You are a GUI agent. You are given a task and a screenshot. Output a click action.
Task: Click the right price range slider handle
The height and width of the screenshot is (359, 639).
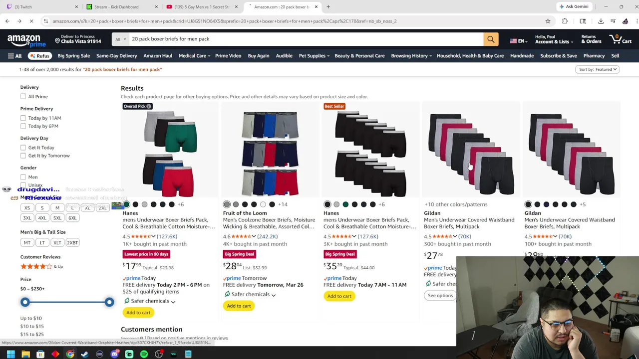coord(109,302)
